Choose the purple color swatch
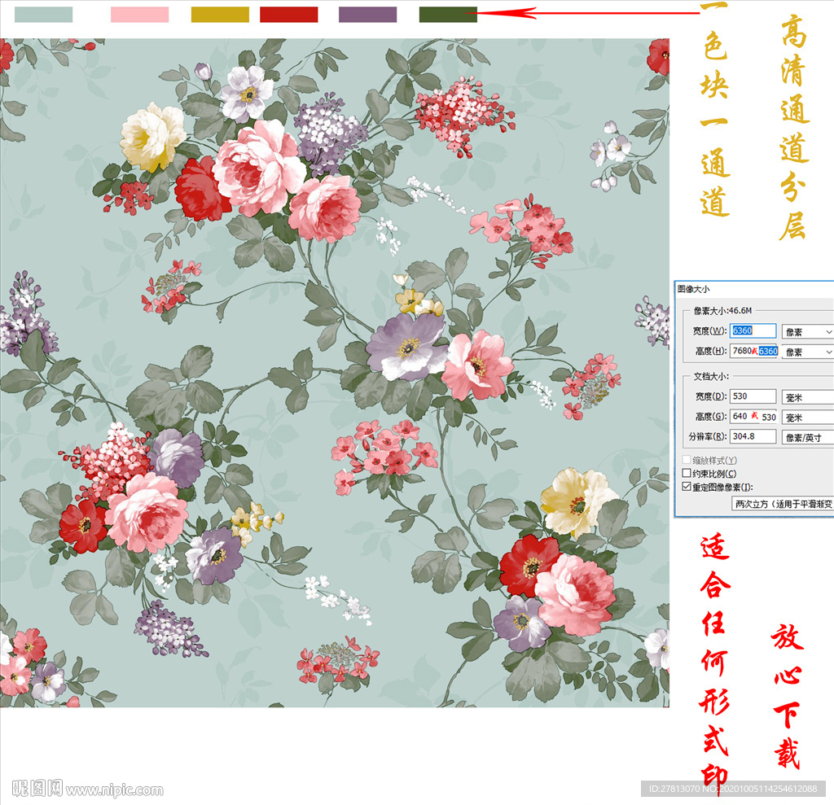834x805 pixels. tap(367, 14)
